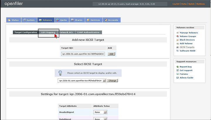Click the bug icon beside Report bug
The width and height of the screenshot is (211, 120).
click(178, 67)
